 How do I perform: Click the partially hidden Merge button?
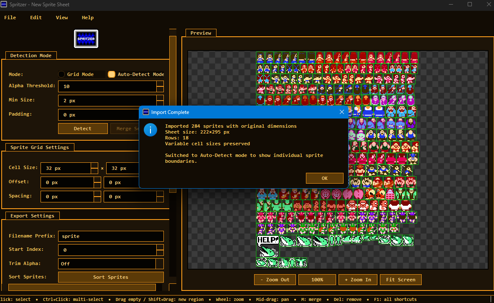(x=125, y=129)
